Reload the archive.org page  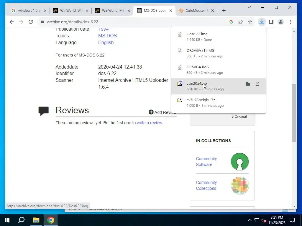point(31,22)
